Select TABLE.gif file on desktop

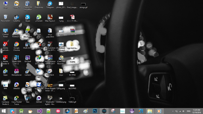(72, 100)
